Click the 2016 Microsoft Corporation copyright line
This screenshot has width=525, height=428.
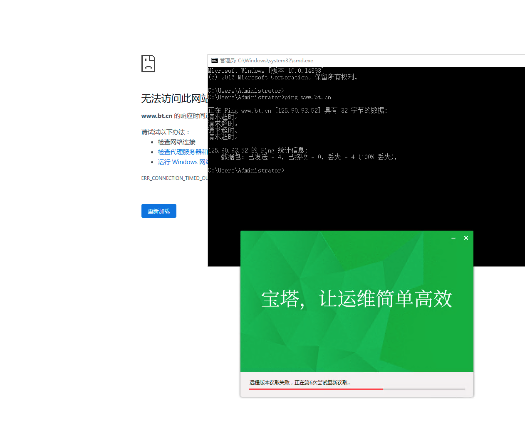283,77
